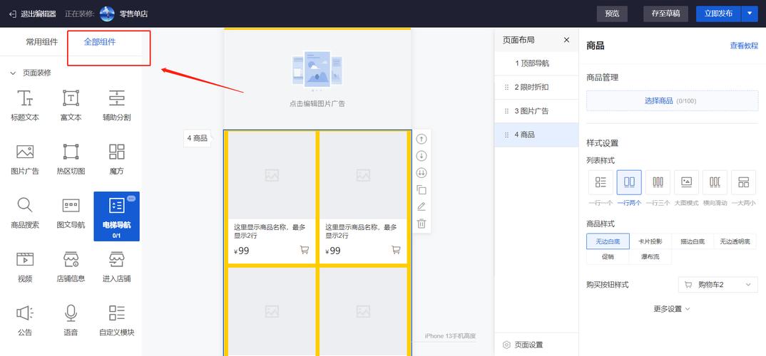Click the 退出编辑器 text
This screenshot has height=356, width=766.
click(38, 14)
